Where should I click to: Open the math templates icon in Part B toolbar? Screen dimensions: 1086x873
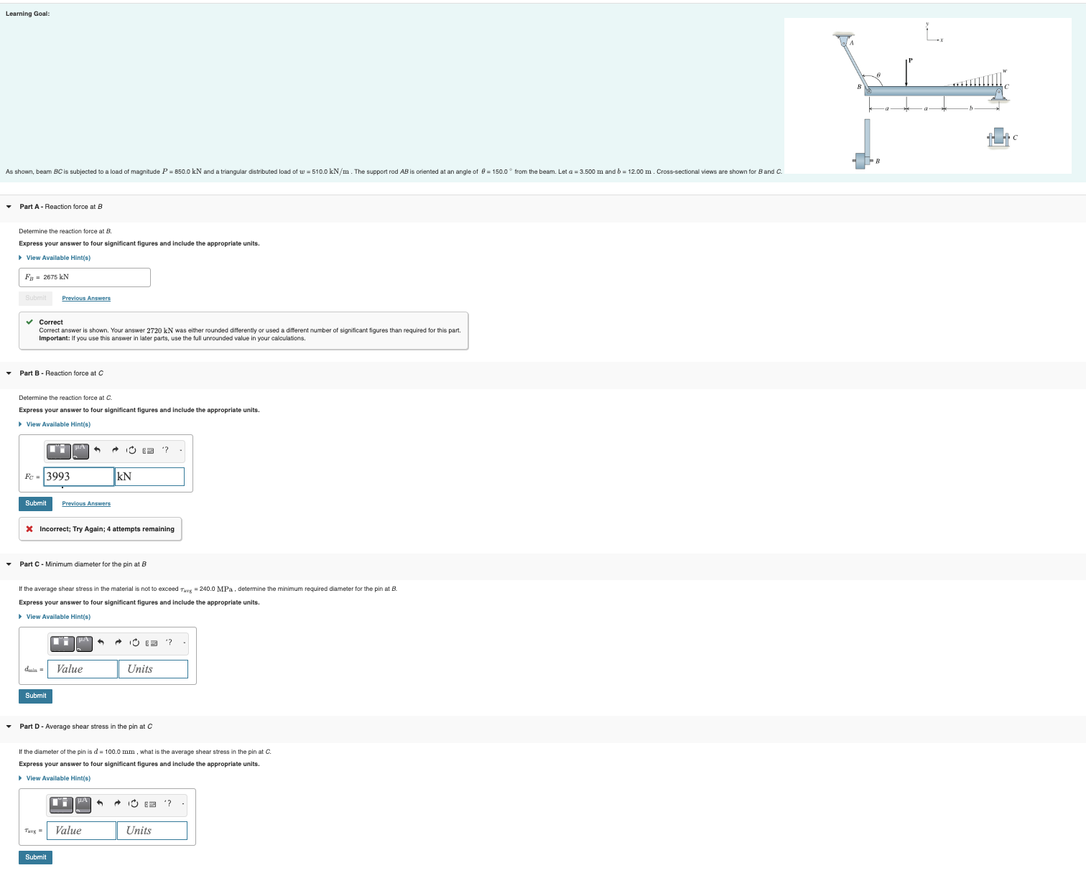click(58, 451)
